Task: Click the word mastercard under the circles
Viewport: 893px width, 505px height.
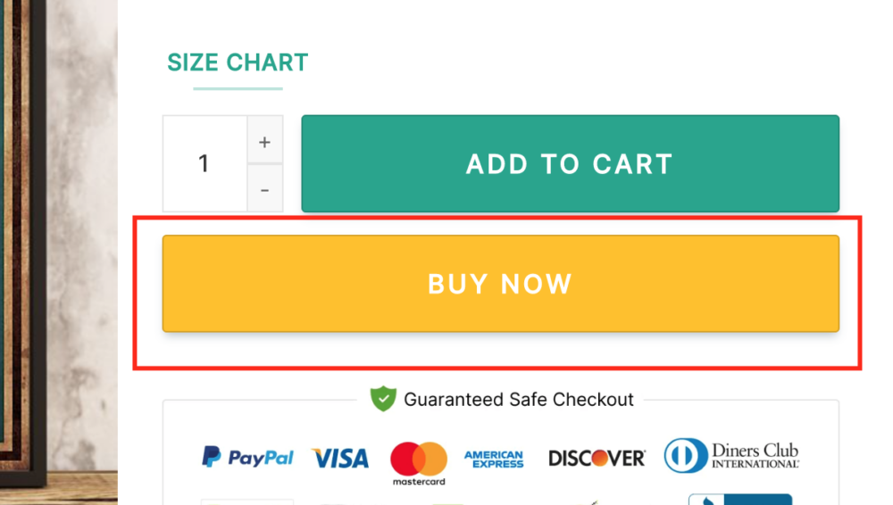Action: (419, 482)
